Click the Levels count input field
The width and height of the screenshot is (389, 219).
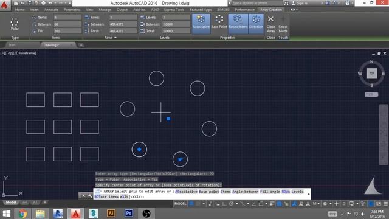[x=176, y=18]
